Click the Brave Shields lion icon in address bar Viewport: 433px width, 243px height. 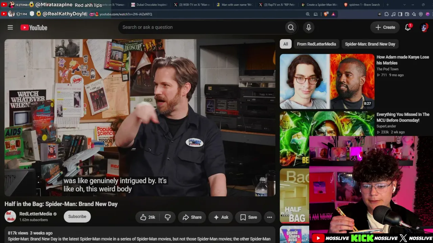point(326,14)
